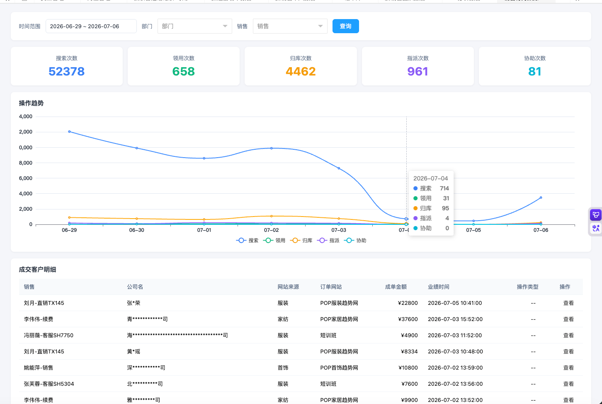The image size is (602, 404).
Task: Toggle the 搜索 series in chart legend
Action: pyautogui.click(x=248, y=241)
